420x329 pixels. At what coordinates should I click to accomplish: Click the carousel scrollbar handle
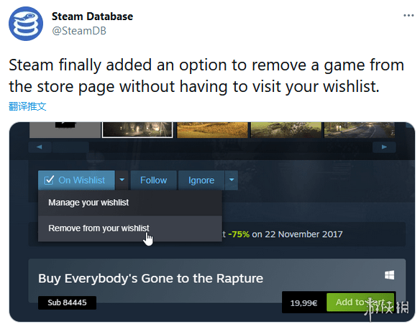click(x=70, y=147)
